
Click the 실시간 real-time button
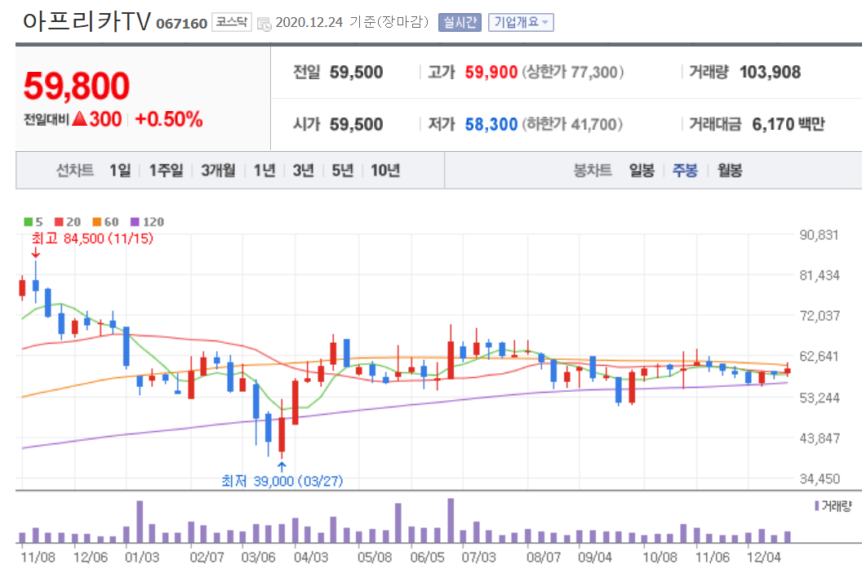pos(460,23)
